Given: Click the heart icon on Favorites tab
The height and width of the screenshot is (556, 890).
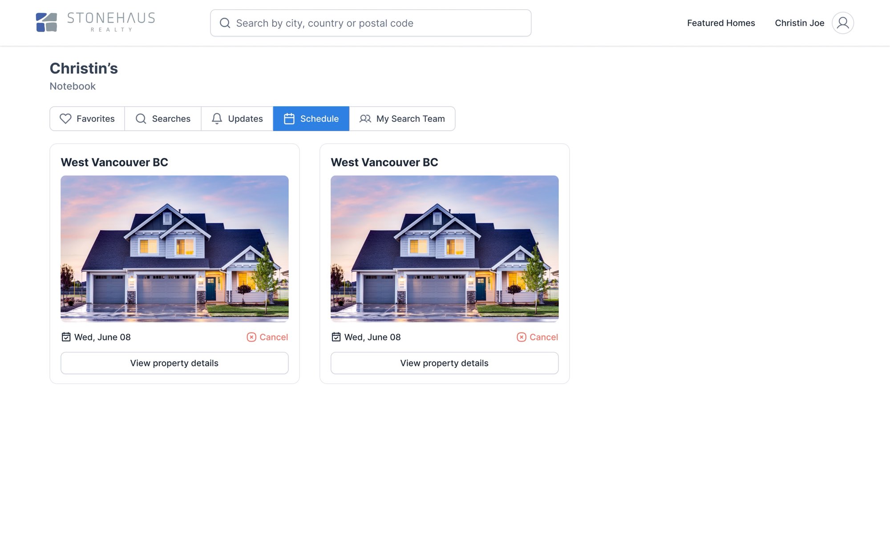Looking at the screenshot, I should (65, 119).
